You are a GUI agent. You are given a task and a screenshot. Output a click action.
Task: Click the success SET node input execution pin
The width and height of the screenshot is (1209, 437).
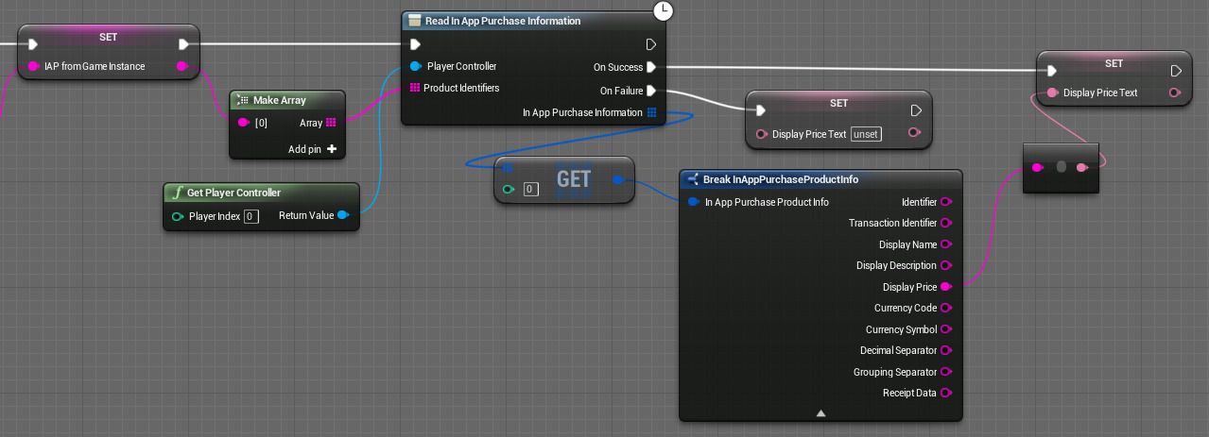point(1052,70)
